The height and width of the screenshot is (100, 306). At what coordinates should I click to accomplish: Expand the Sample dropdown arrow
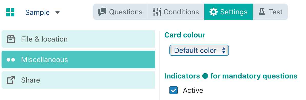[x=58, y=13]
